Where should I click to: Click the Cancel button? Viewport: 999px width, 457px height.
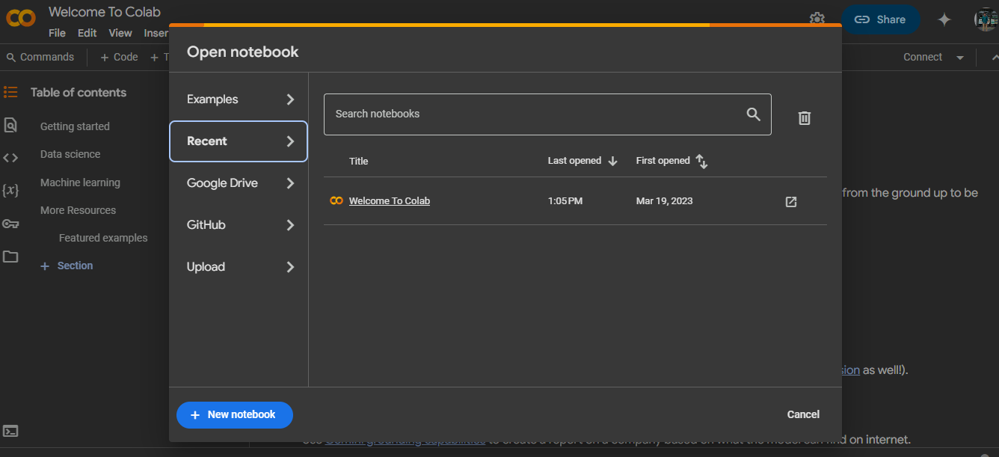tap(803, 414)
